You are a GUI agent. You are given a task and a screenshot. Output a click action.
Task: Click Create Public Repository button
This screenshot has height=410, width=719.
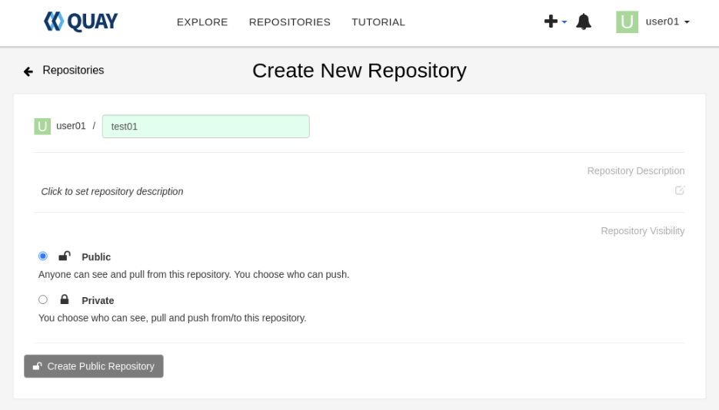[94, 366]
